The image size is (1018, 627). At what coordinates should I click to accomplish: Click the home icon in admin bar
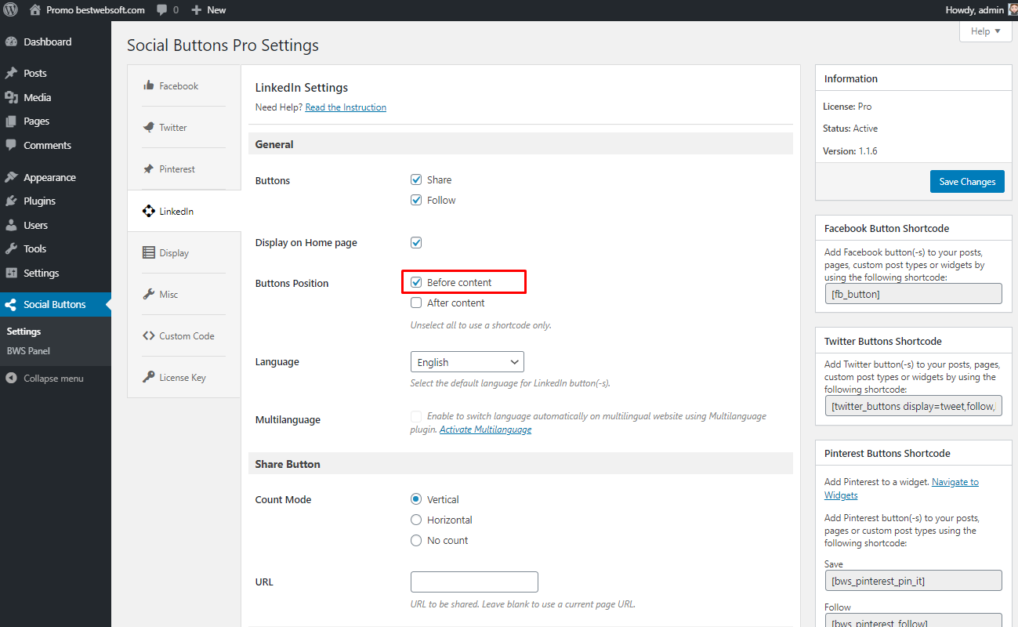pyautogui.click(x=35, y=10)
